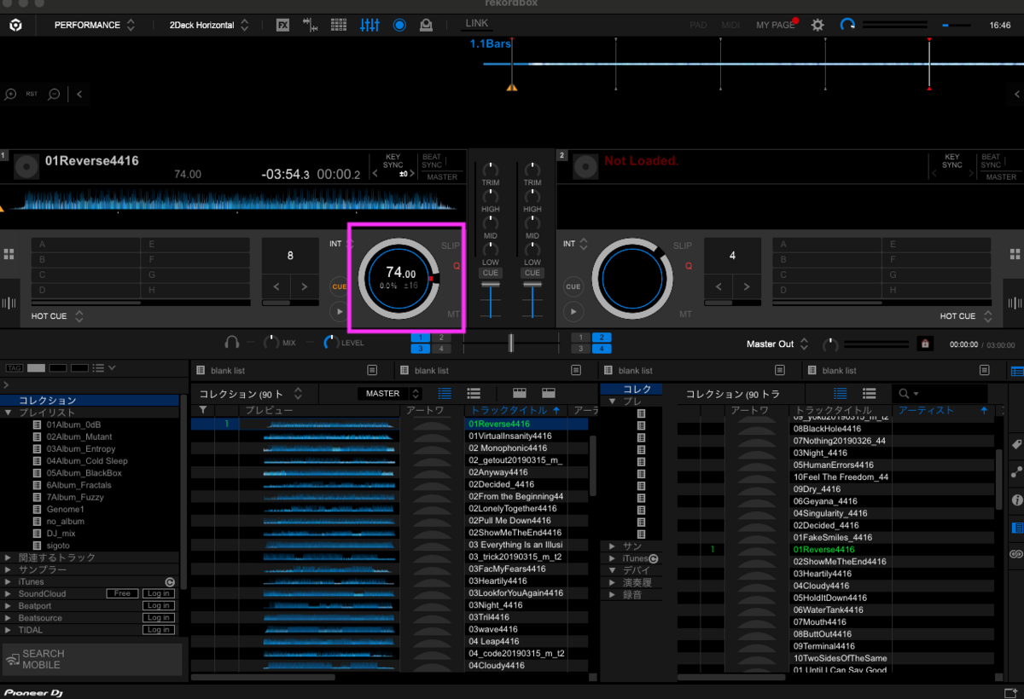Image resolution: width=1024 pixels, height=699 pixels.
Task: Show the mixer panel icon
Action: pyautogui.click(x=369, y=26)
